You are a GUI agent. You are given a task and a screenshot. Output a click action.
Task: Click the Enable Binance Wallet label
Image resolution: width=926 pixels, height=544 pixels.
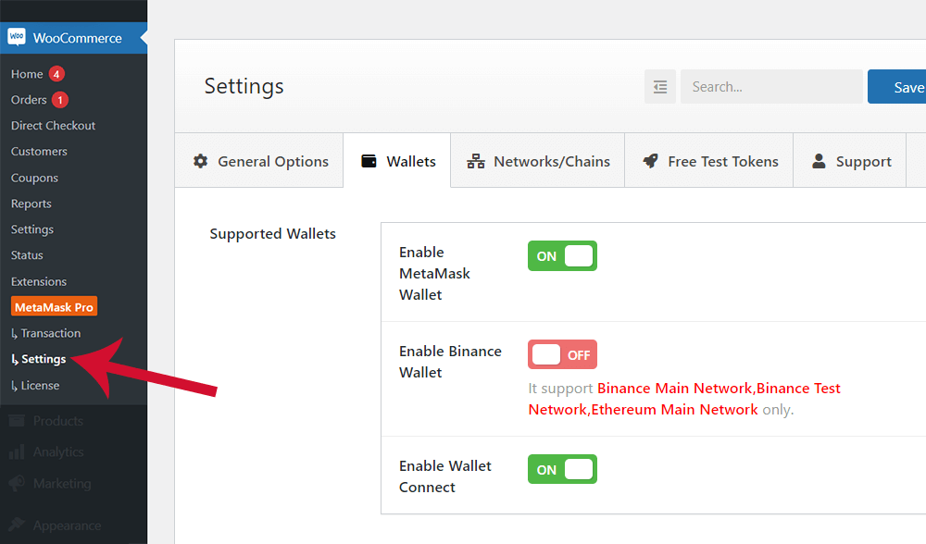[450, 362]
